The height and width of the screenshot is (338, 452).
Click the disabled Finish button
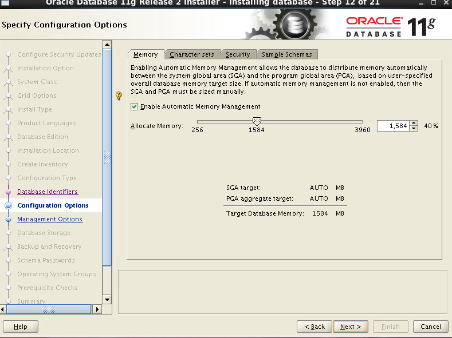(x=390, y=327)
